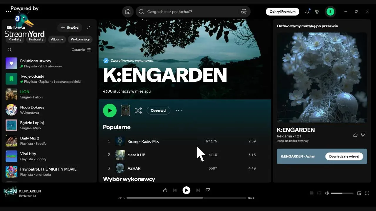Play K:ENGARDEN with the green play button
376x211 pixels.
110,110
